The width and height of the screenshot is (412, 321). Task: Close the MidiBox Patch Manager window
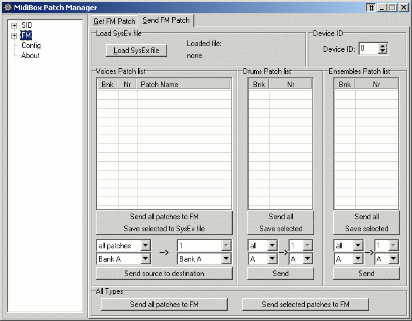404,8
